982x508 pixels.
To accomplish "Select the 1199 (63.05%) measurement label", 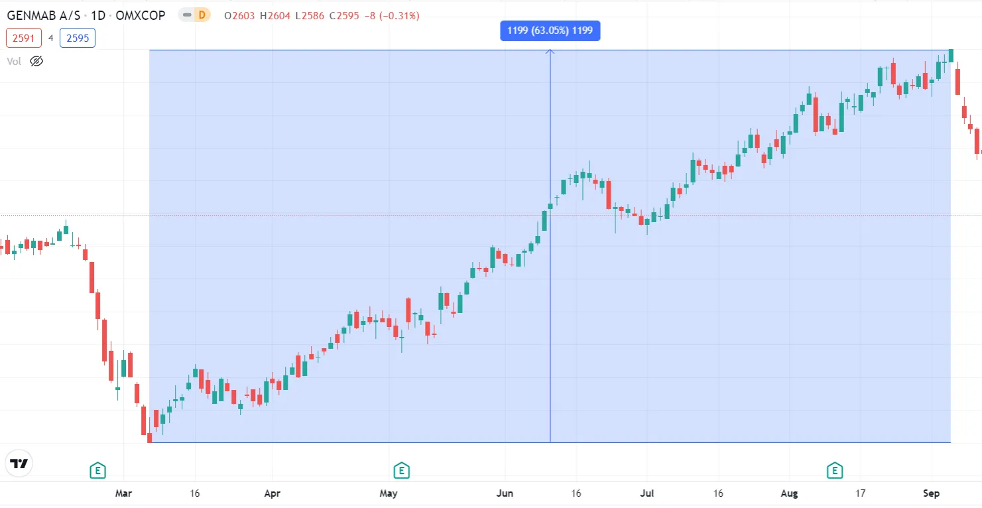I will pyautogui.click(x=550, y=31).
